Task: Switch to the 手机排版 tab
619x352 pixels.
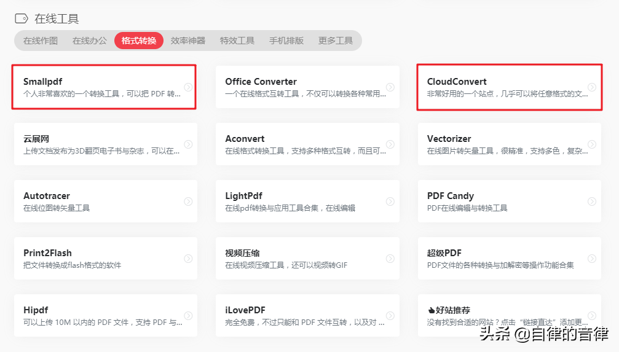Action: [x=286, y=41]
